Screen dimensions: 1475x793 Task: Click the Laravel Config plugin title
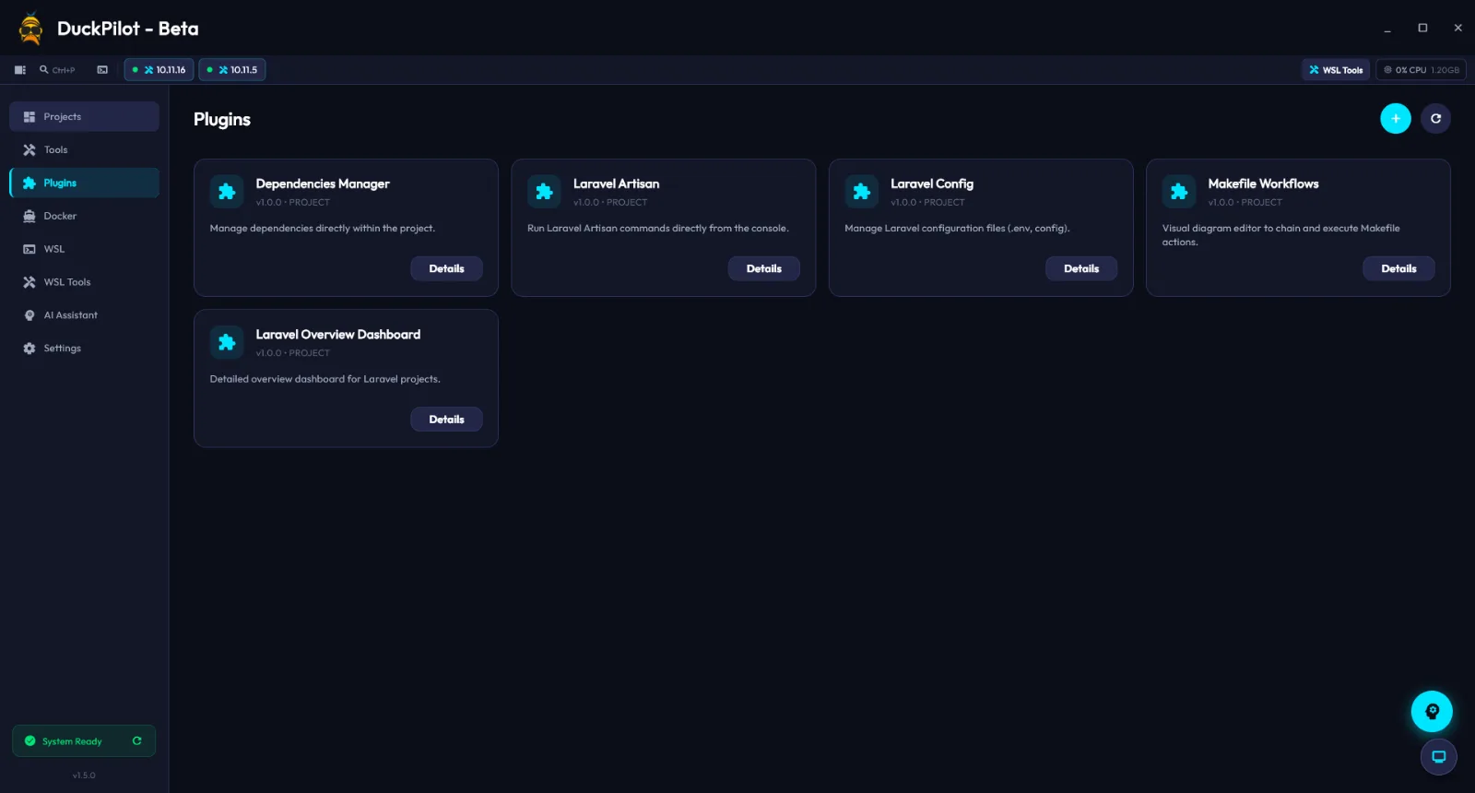[x=932, y=183]
